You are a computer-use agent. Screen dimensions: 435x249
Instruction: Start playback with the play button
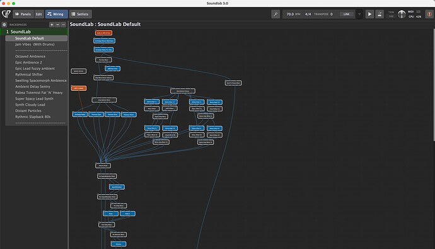[369, 14]
